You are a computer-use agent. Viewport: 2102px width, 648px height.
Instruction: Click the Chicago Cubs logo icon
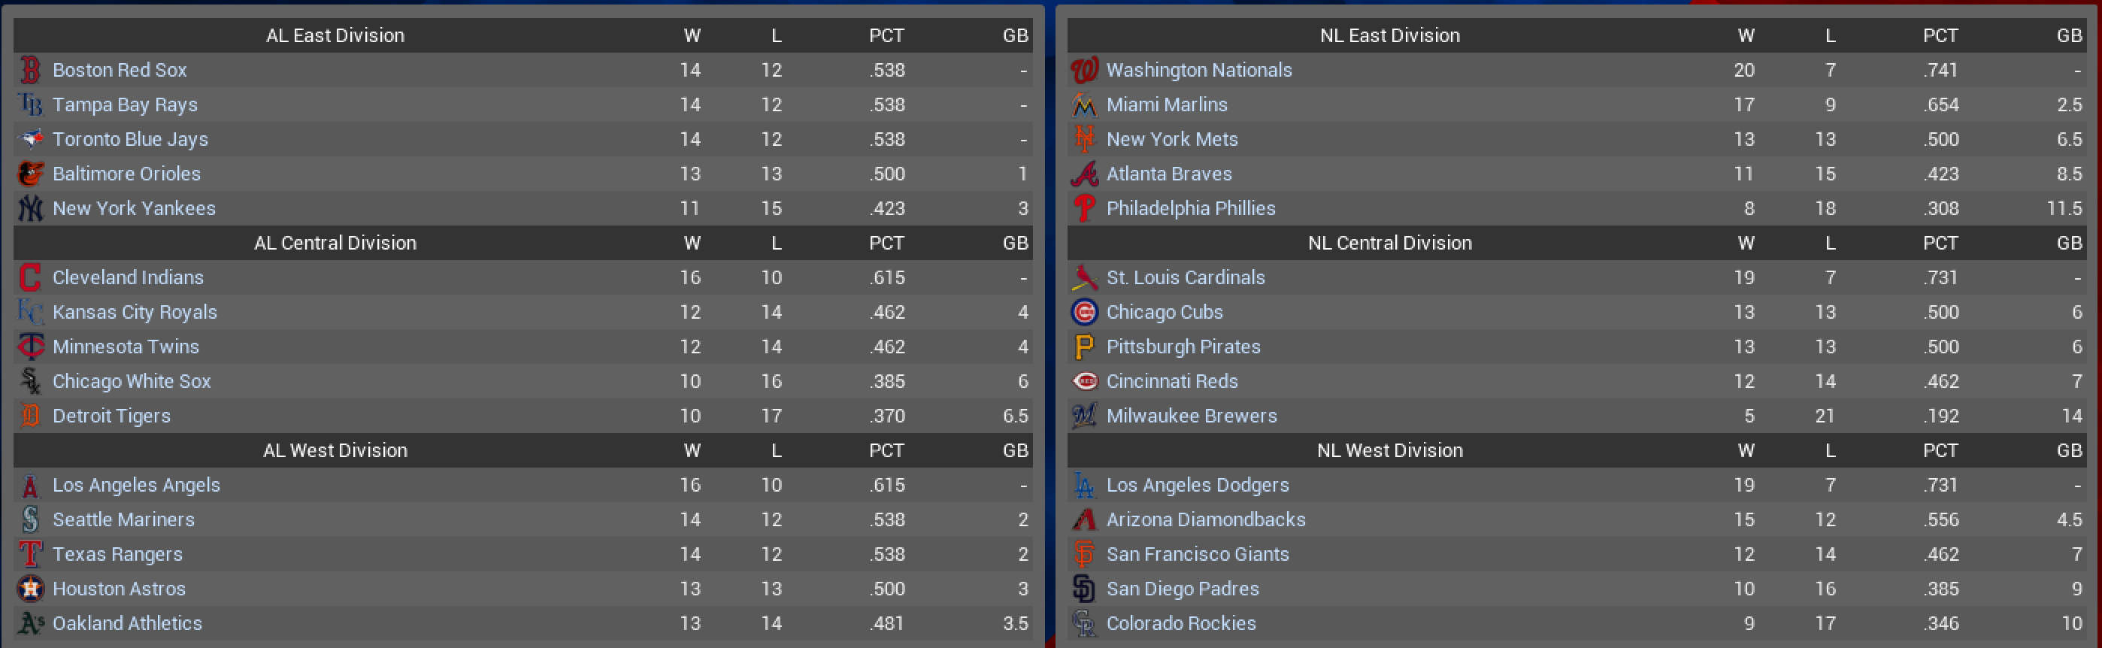(1083, 313)
